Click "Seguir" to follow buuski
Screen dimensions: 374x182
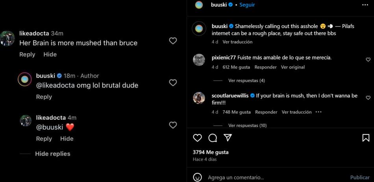(x=247, y=5)
